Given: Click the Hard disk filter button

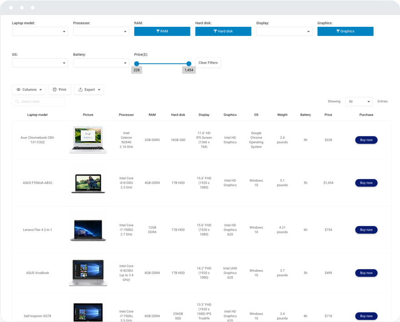Looking at the screenshot, I should tap(223, 31).
